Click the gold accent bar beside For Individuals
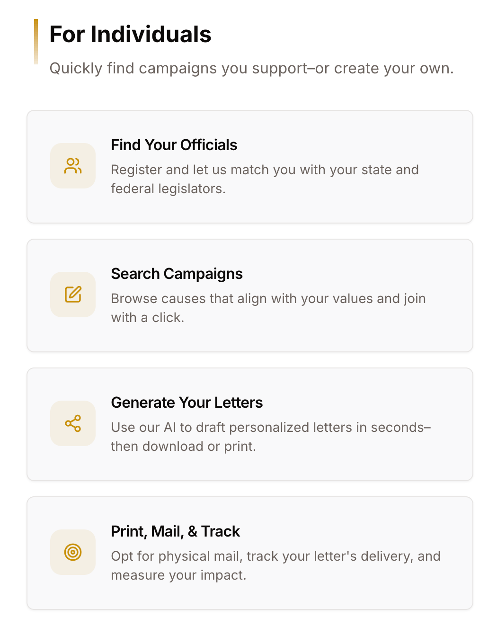The image size is (497, 627). [x=36, y=42]
